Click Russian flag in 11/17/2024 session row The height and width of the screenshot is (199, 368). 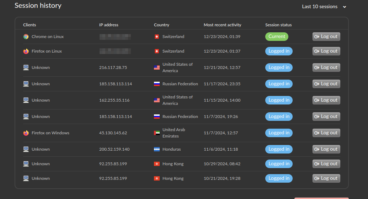click(x=157, y=84)
